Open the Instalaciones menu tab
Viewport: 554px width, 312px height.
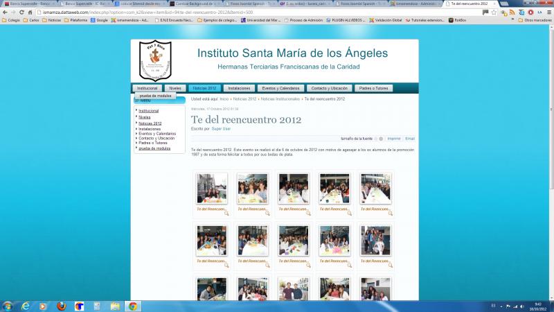point(239,89)
